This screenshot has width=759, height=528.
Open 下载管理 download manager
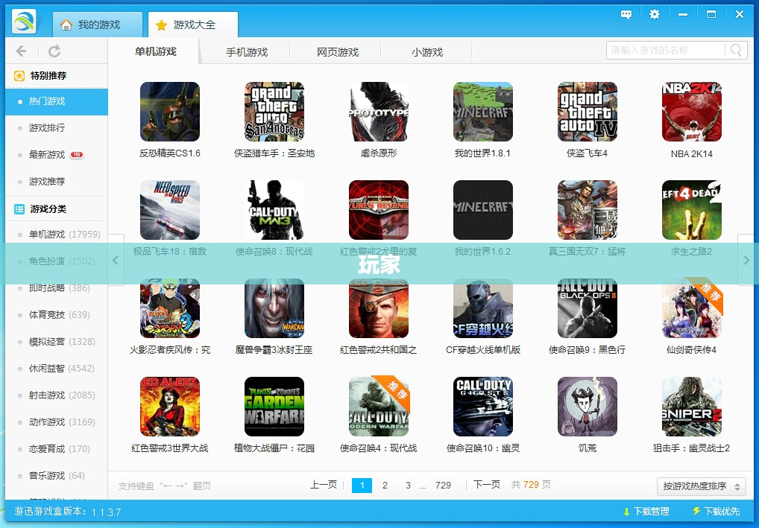tap(646, 512)
